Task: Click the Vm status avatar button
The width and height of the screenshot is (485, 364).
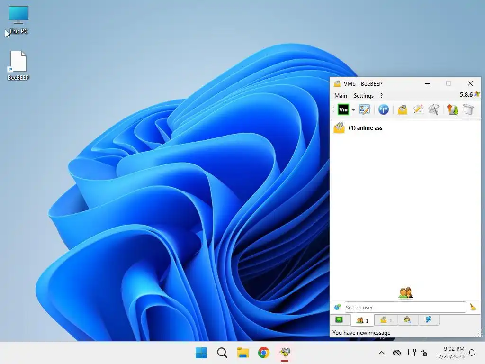Action: tap(343, 109)
